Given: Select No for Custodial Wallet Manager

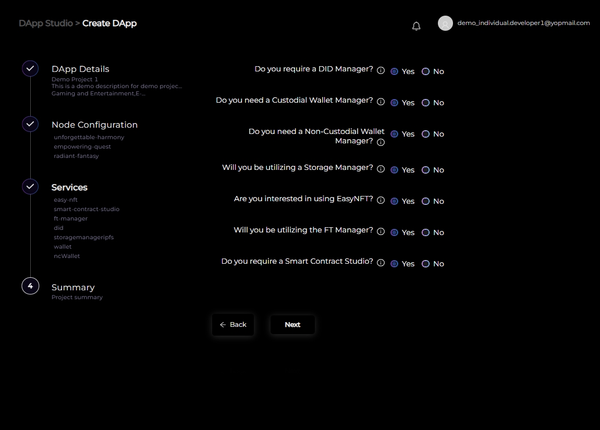Looking at the screenshot, I should click(x=425, y=103).
